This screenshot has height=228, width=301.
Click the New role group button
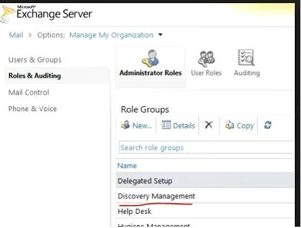tap(136, 125)
